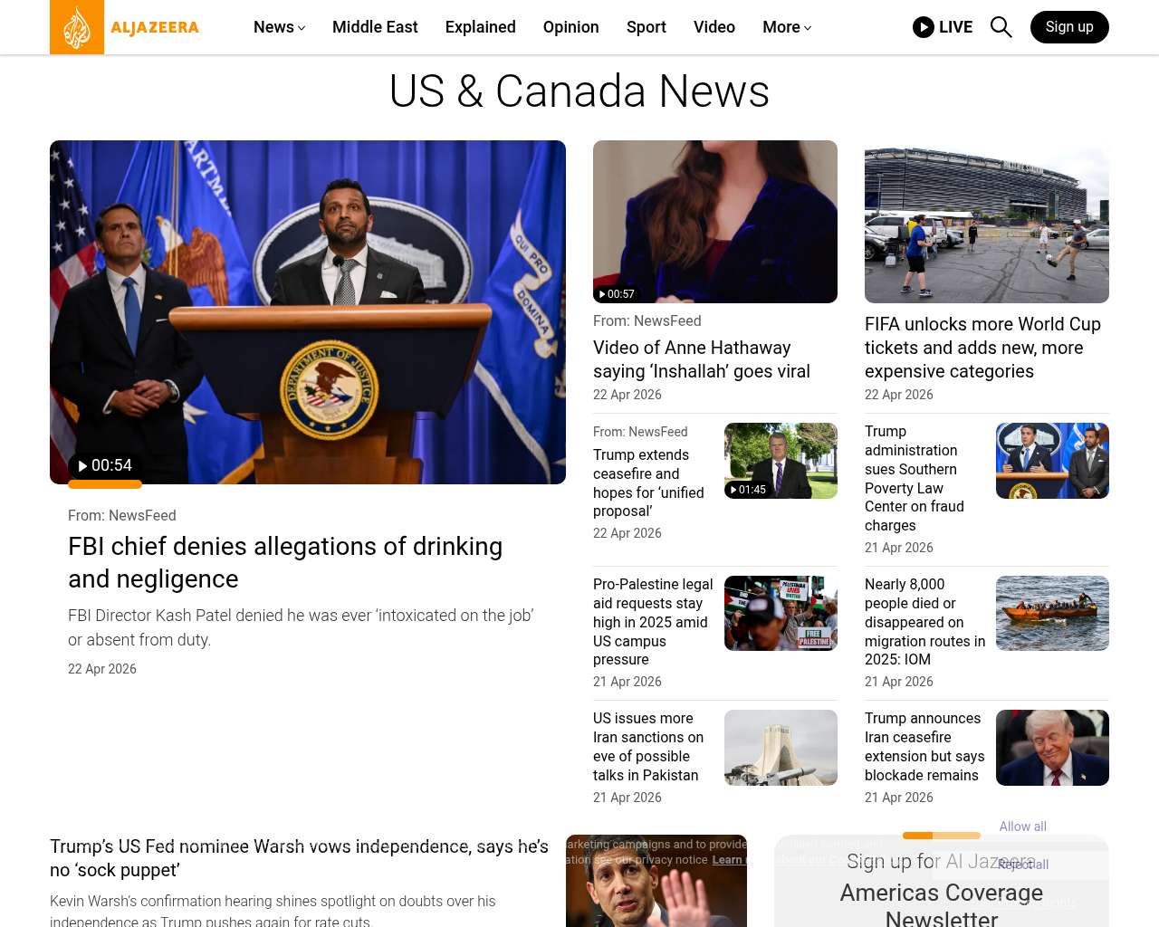The height and width of the screenshot is (927, 1159).
Task: Open the Explained section
Action: click(x=481, y=27)
